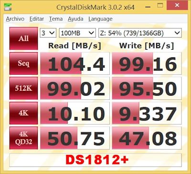Start the Seq sequential test

pyautogui.click(x=23, y=63)
